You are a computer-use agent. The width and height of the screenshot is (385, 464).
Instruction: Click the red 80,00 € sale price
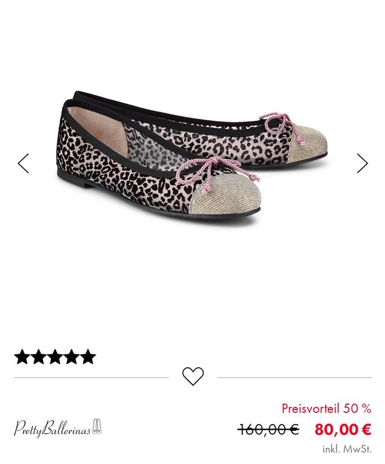[x=343, y=429]
